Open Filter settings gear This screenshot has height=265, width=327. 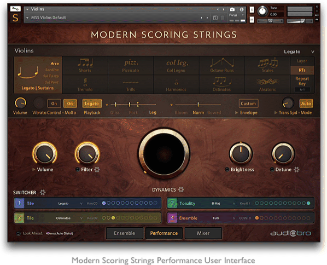(97, 169)
